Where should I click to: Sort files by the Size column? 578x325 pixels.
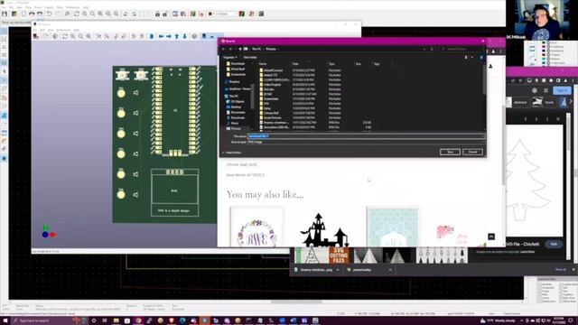pyautogui.click(x=359, y=64)
